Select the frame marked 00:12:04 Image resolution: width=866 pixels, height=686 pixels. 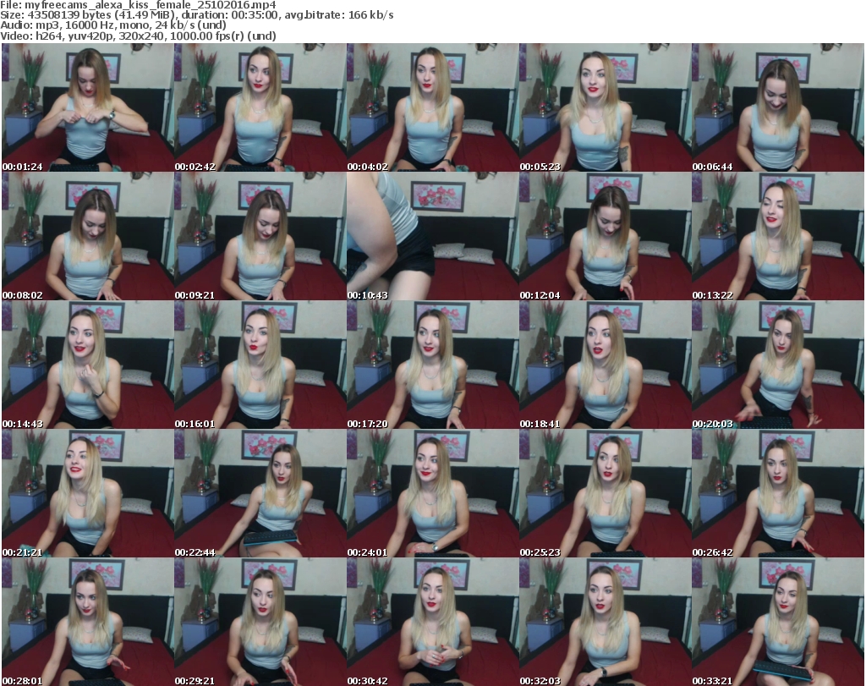[605, 236]
